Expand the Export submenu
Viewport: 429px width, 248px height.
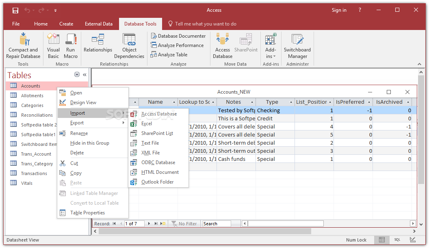(93, 123)
